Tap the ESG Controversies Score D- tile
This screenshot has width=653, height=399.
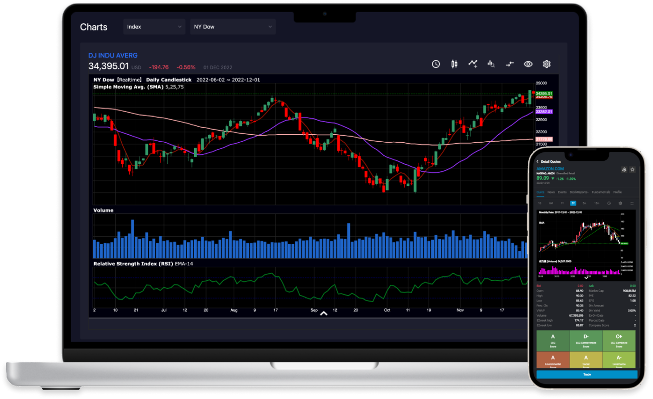[x=586, y=341]
